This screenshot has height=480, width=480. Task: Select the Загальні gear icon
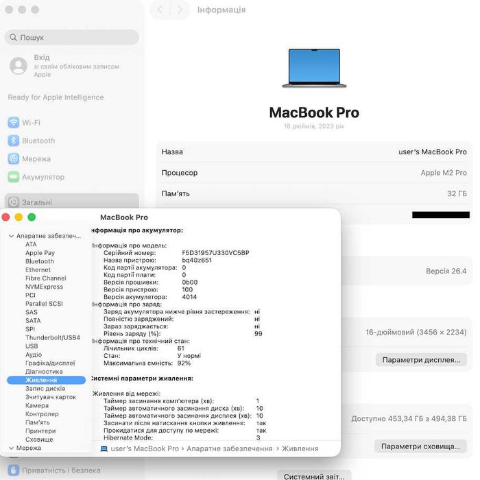click(14, 202)
